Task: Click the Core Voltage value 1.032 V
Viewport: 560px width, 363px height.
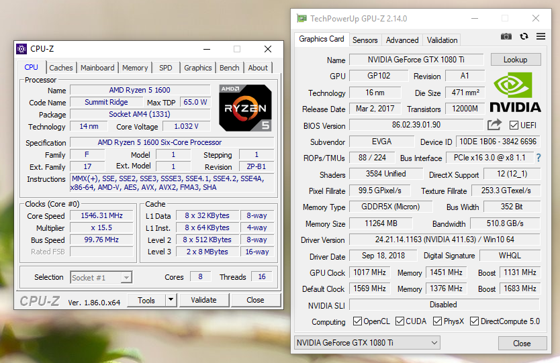Action: click(x=186, y=126)
